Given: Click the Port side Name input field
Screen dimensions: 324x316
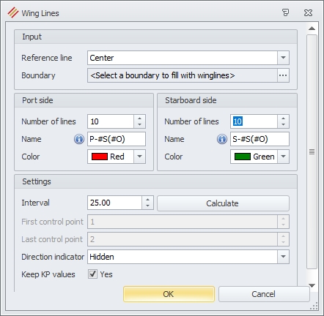Looking at the screenshot, I should coord(117,139).
